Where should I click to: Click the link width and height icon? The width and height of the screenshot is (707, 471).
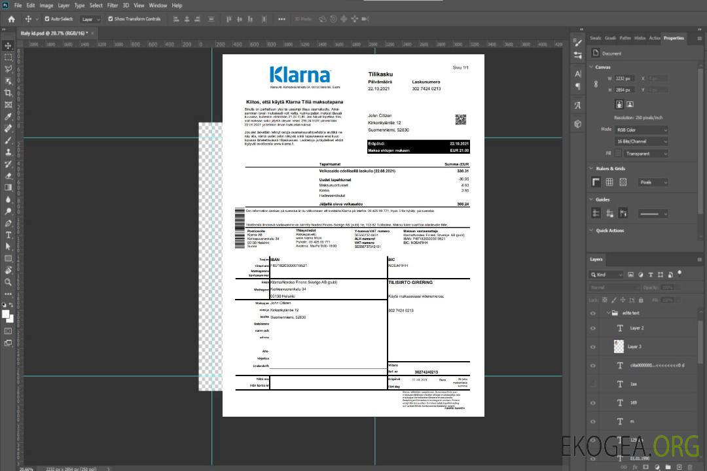point(596,84)
